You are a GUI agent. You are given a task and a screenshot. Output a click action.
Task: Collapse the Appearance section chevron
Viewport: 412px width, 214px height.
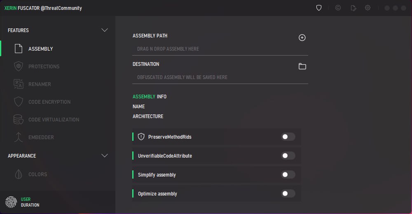(105, 156)
